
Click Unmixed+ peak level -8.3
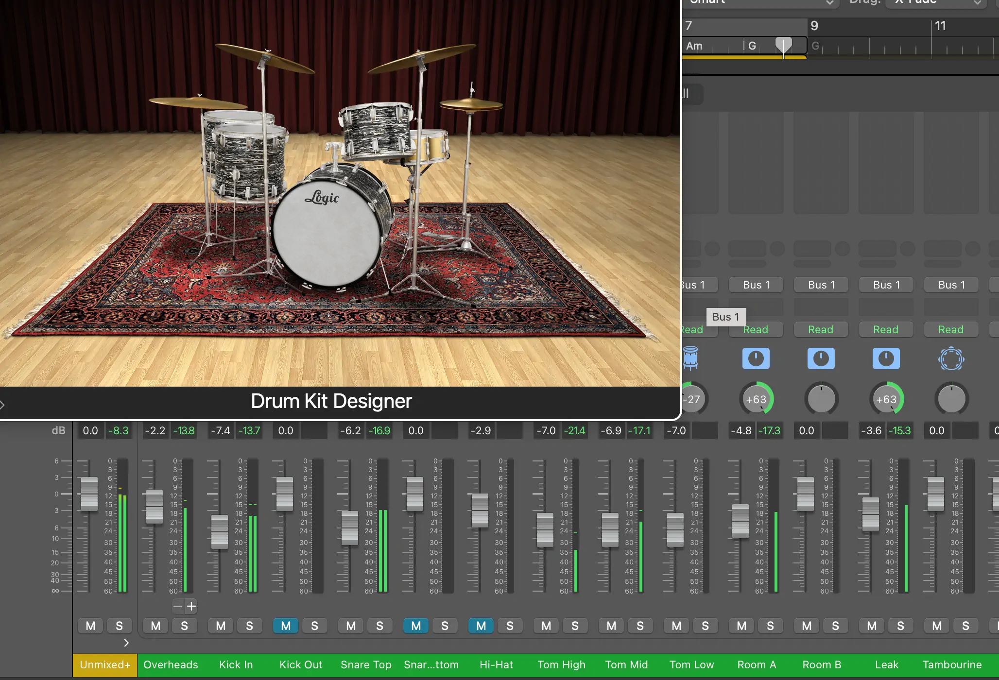[118, 431]
